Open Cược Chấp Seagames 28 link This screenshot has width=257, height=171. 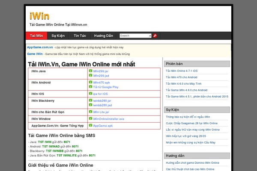point(191,123)
